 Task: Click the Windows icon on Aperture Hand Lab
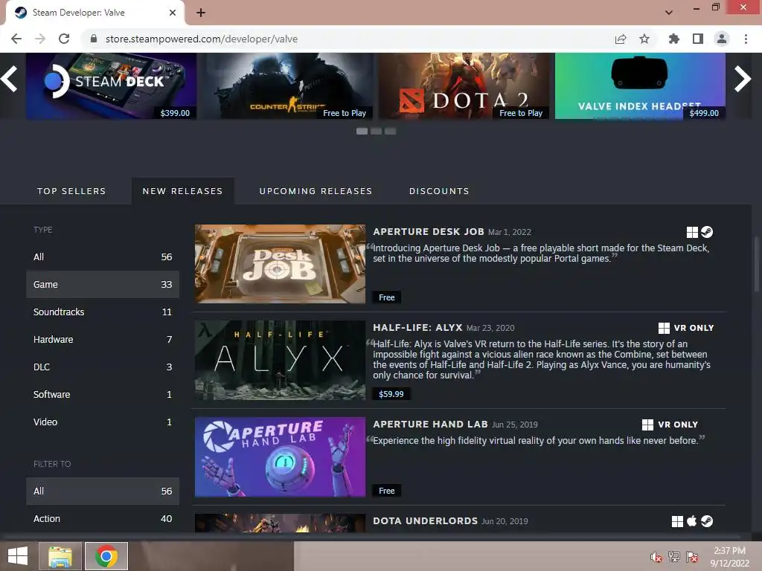(648, 425)
